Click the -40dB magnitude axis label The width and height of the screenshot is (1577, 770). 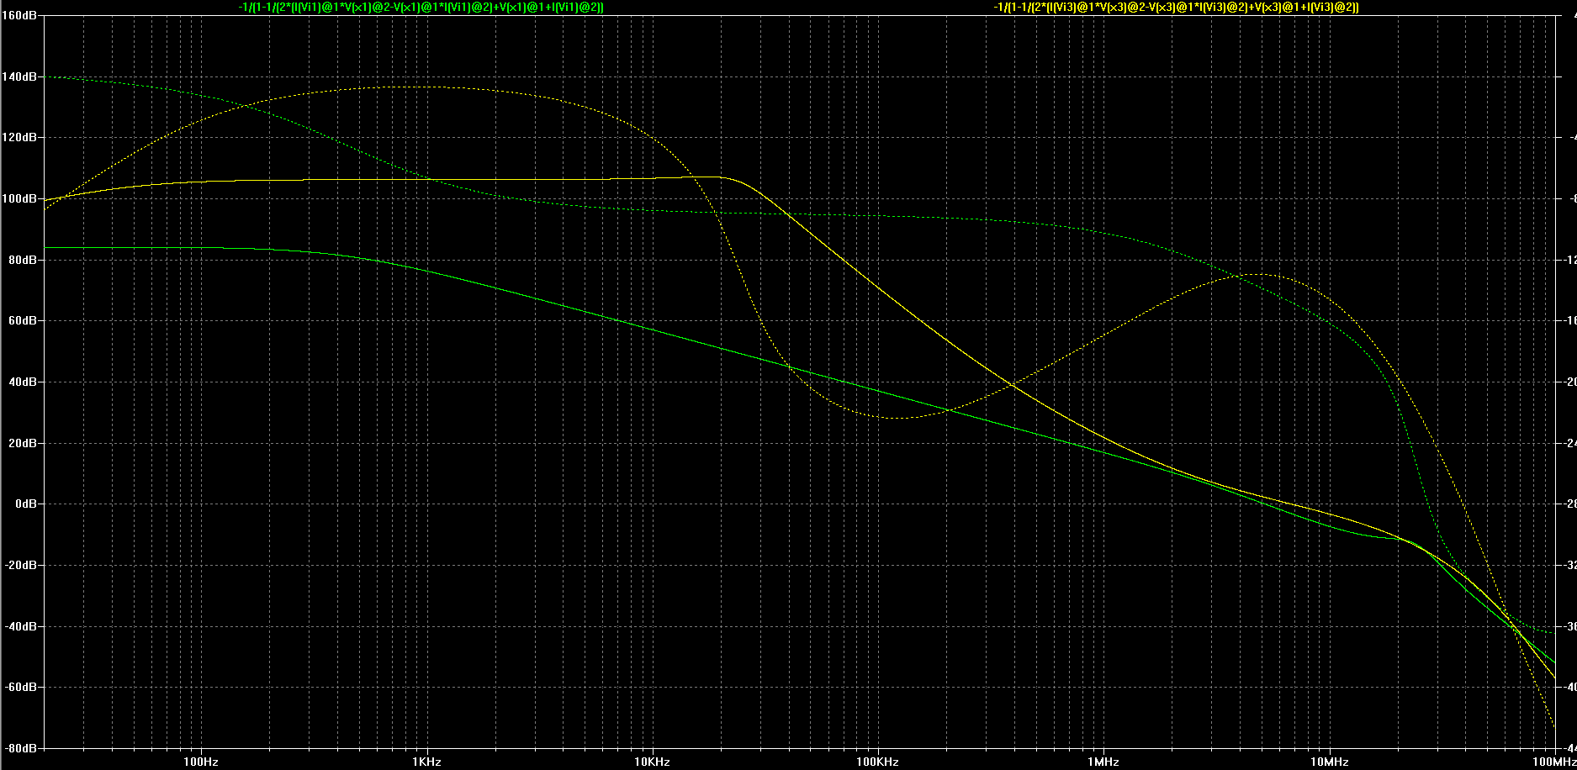pos(20,626)
